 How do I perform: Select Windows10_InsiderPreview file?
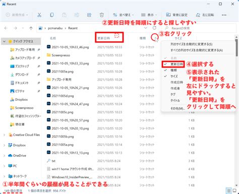coord(72,177)
